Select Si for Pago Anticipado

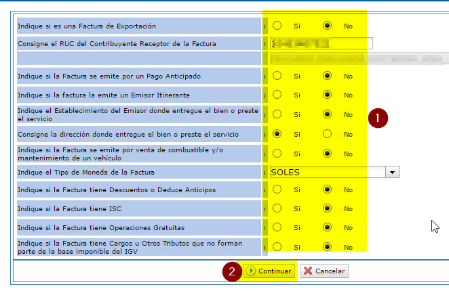pos(277,76)
